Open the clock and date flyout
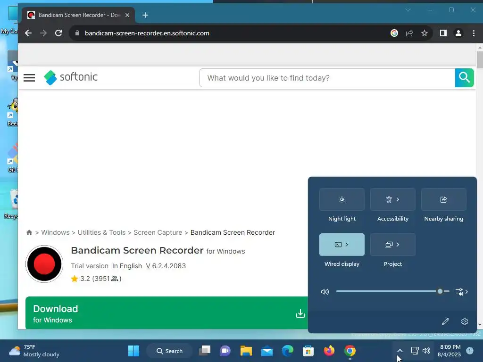 click(x=449, y=351)
